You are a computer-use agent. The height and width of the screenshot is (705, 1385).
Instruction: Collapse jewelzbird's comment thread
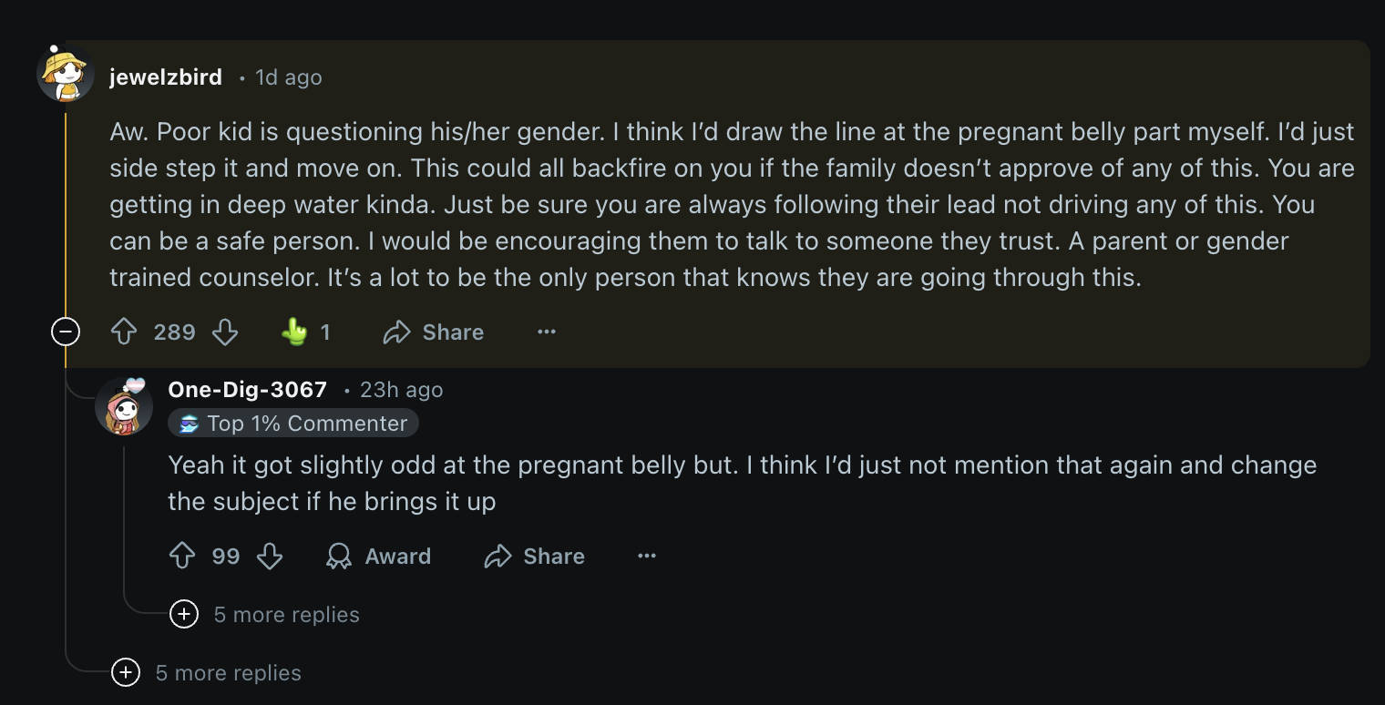(66, 332)
